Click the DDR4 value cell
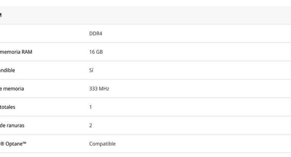The height and width of the screenshot is (157, 291). (x=96, y=33)
